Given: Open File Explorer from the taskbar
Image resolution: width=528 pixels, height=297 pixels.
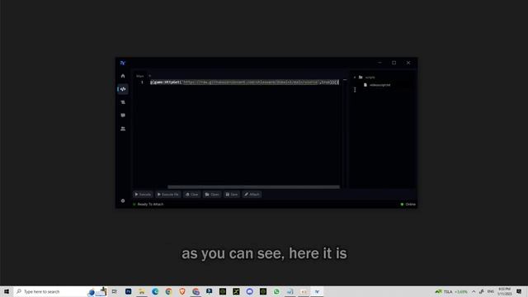Looking at the screenshot, I should click(142, 291).
